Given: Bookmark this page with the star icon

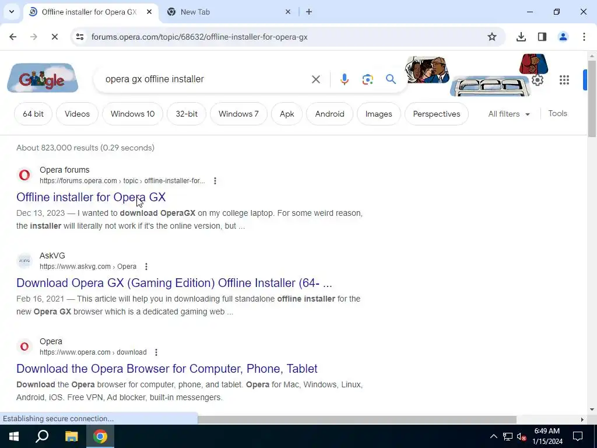Looking at the screenshot, I should (x=492, y=37).
